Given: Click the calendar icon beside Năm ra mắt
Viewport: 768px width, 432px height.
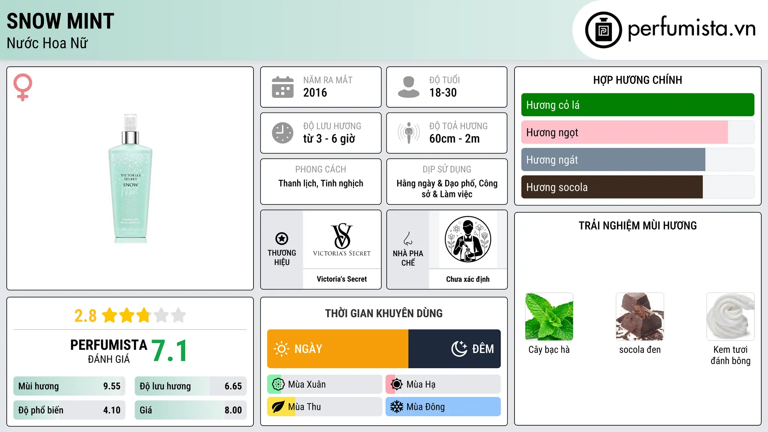Looking at the screenshot, I should coord(283,87).
